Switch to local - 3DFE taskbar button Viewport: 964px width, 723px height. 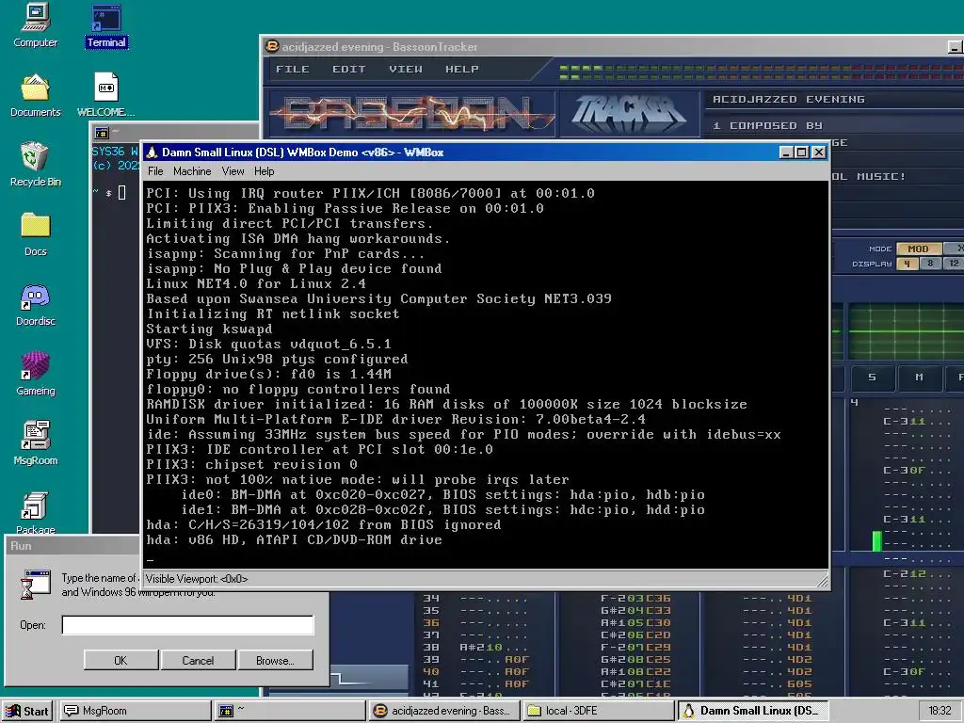[x=599, y=711]
